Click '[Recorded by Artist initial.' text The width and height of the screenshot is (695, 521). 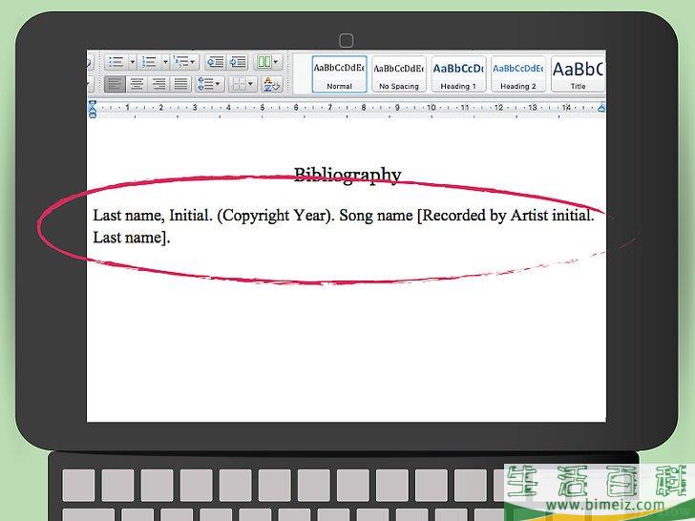pyautogui.click(x=506, y=216)
